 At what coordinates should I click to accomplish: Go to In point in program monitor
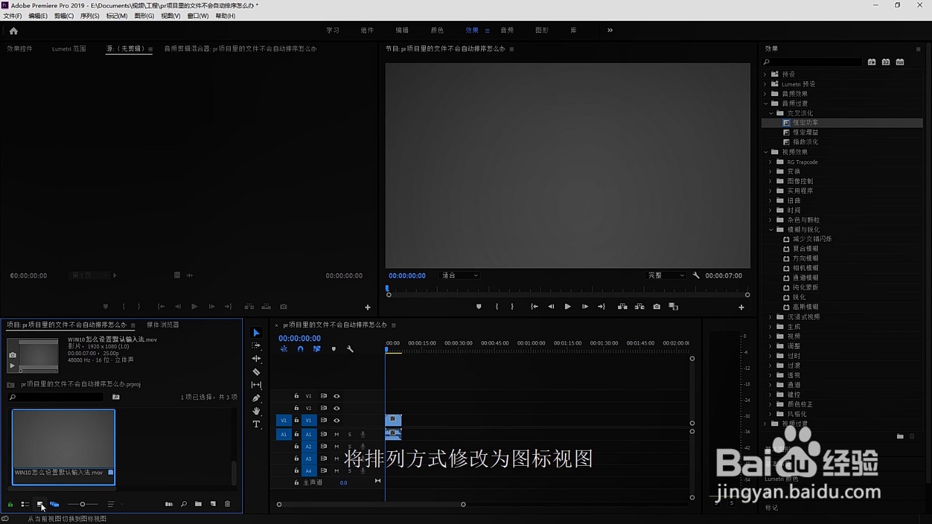(534, 307)
